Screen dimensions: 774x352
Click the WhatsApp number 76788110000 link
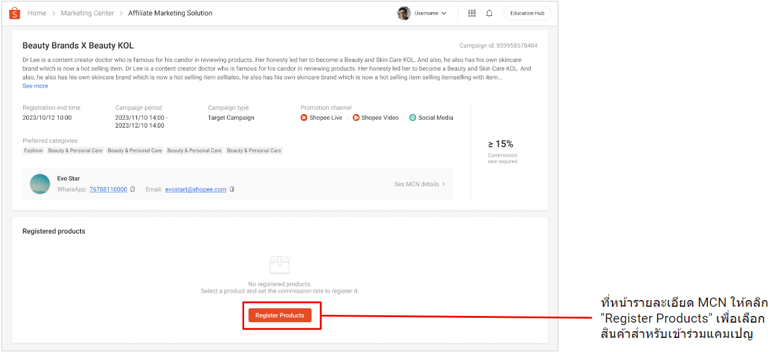(x=108, y=189)
